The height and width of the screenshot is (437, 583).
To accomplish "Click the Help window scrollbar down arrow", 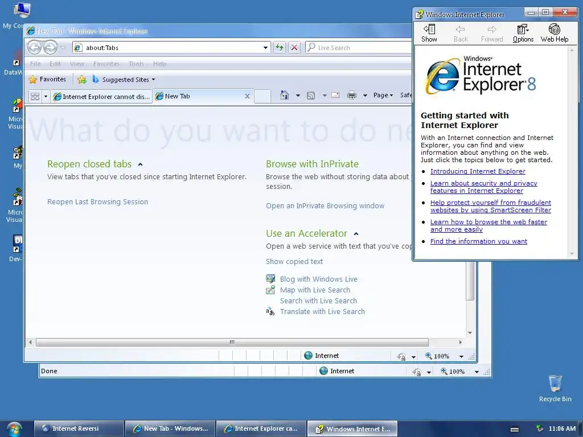I will click(x=572, y=254).
